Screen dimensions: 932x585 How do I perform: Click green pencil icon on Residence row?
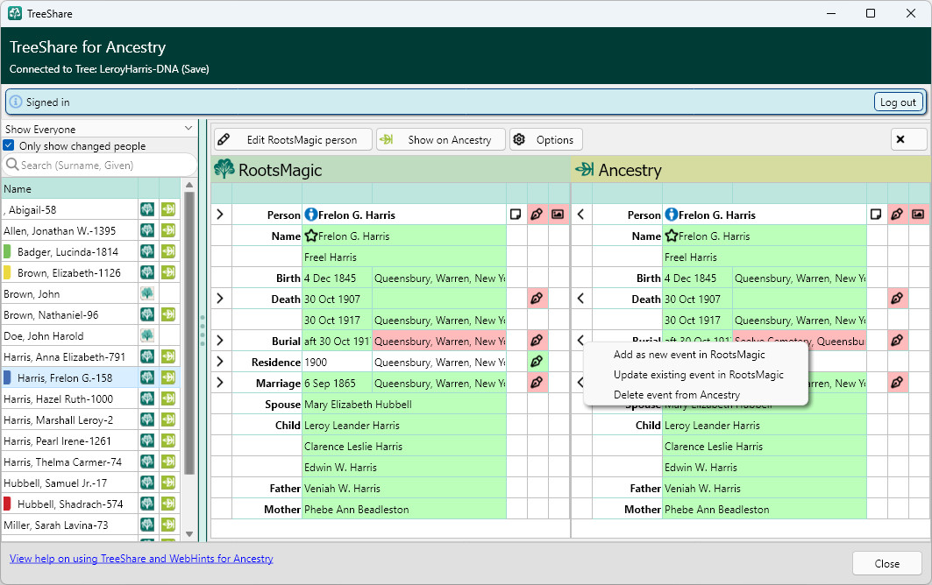tap(537, 361)
